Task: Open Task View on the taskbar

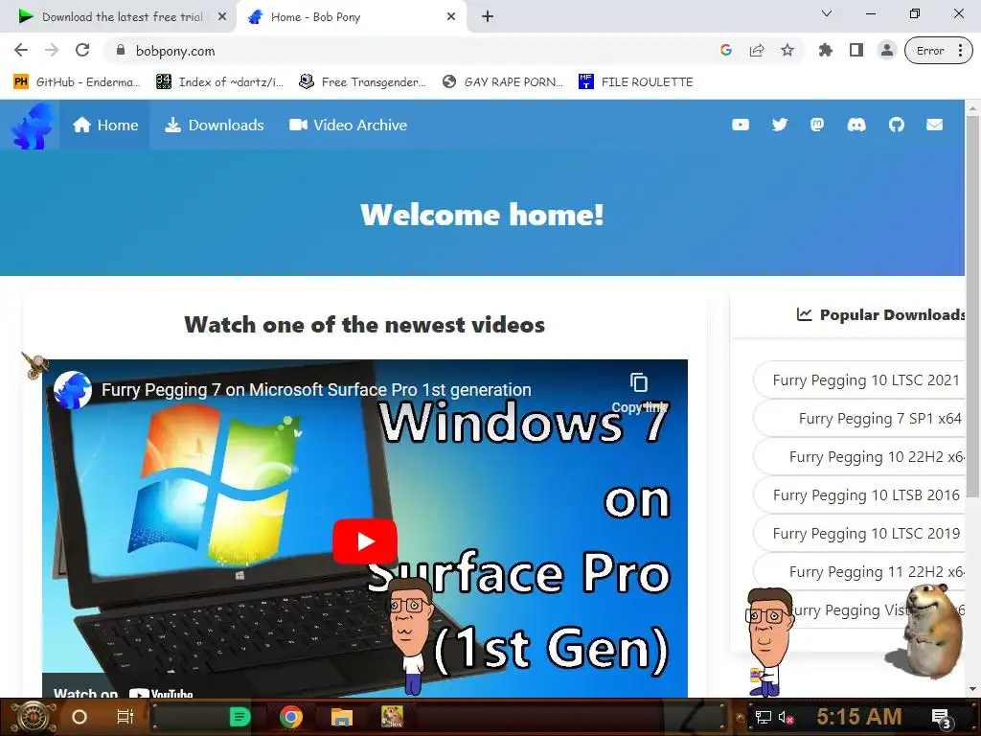Action: [x=125, y=717]
